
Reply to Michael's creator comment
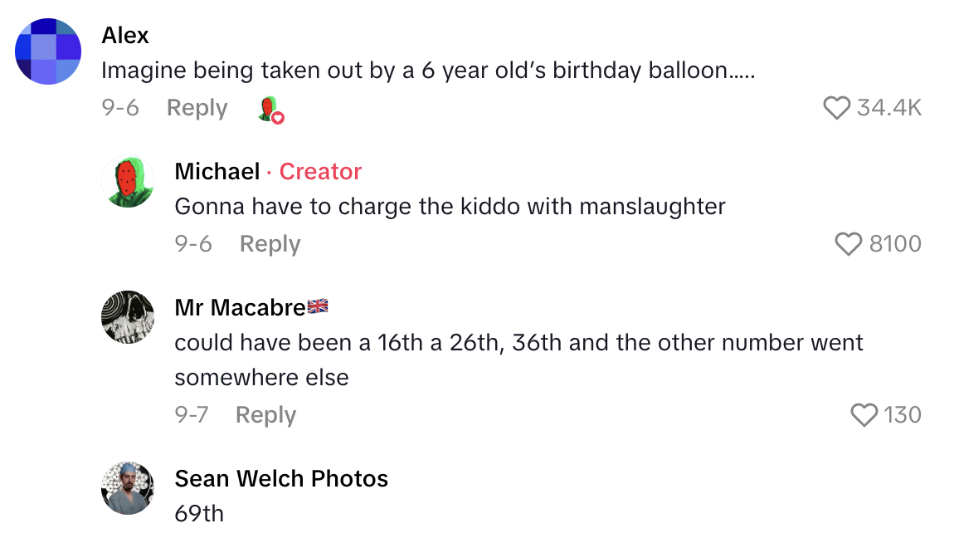[x=270, y=244]
